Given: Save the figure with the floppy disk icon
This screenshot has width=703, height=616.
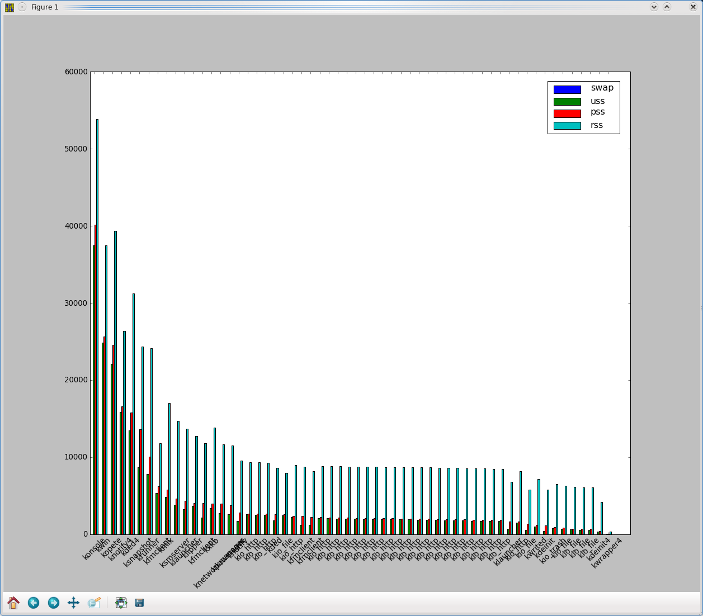Looking at the screenshot, I should [140, 603].
